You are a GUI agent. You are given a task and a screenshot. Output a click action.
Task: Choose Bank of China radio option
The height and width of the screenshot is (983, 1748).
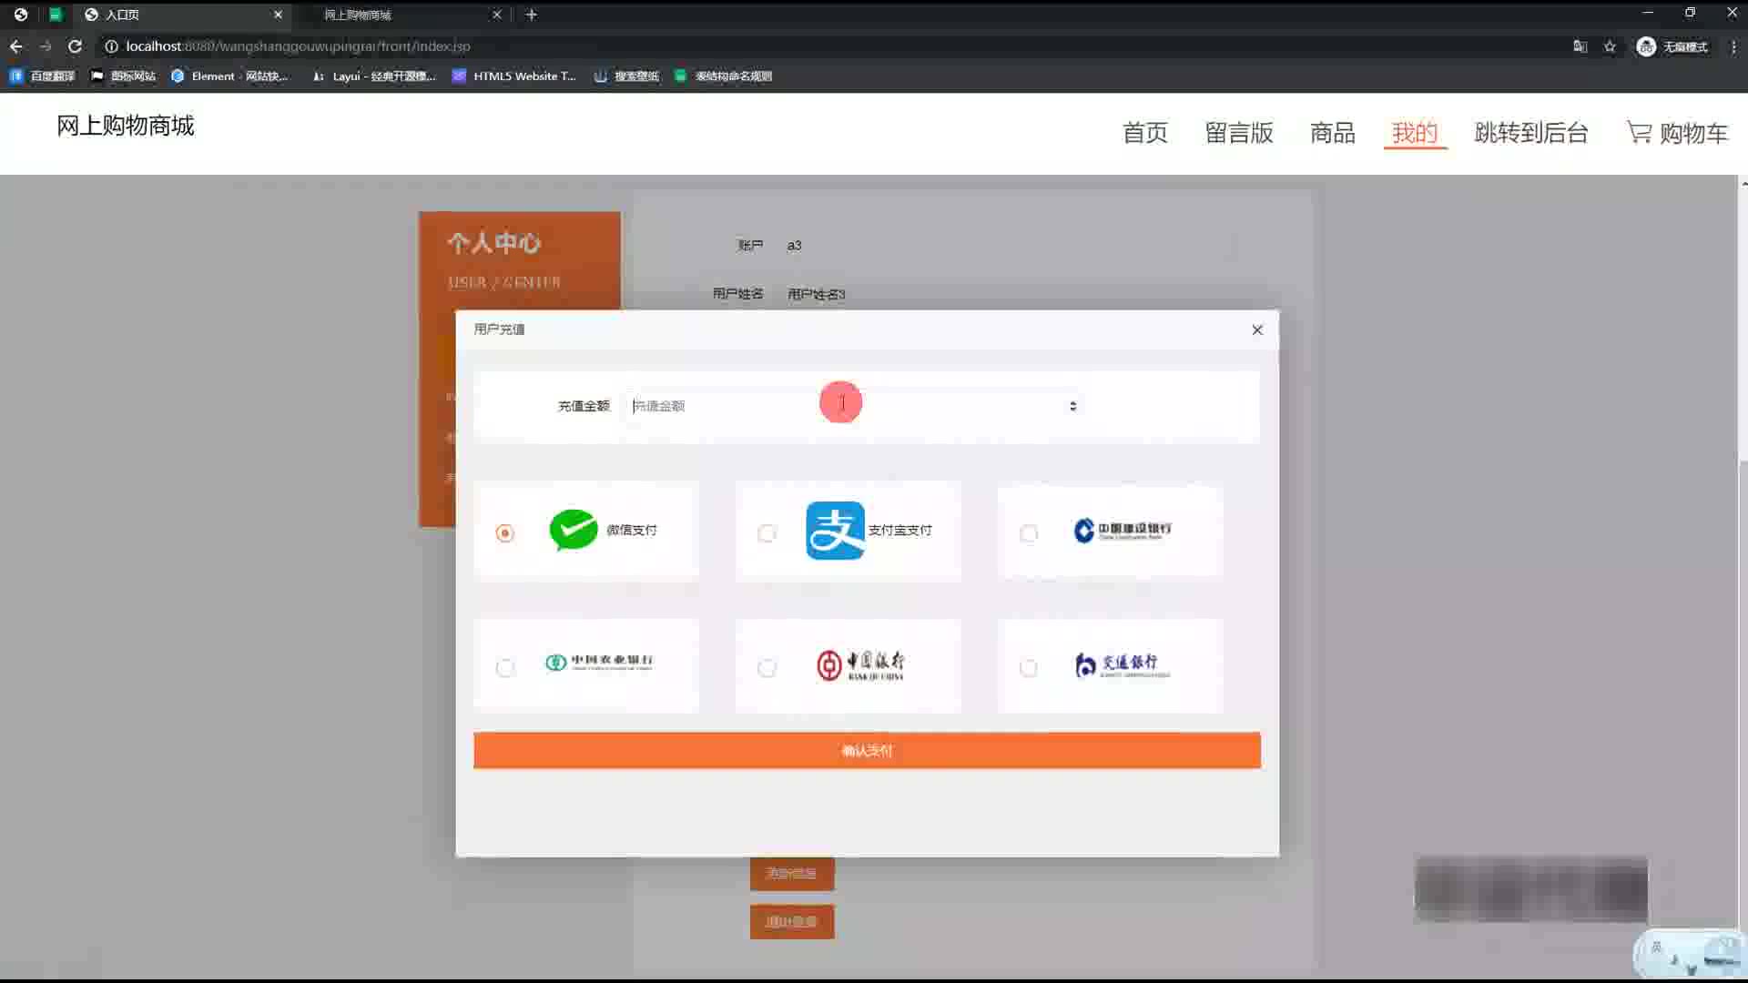767,668
